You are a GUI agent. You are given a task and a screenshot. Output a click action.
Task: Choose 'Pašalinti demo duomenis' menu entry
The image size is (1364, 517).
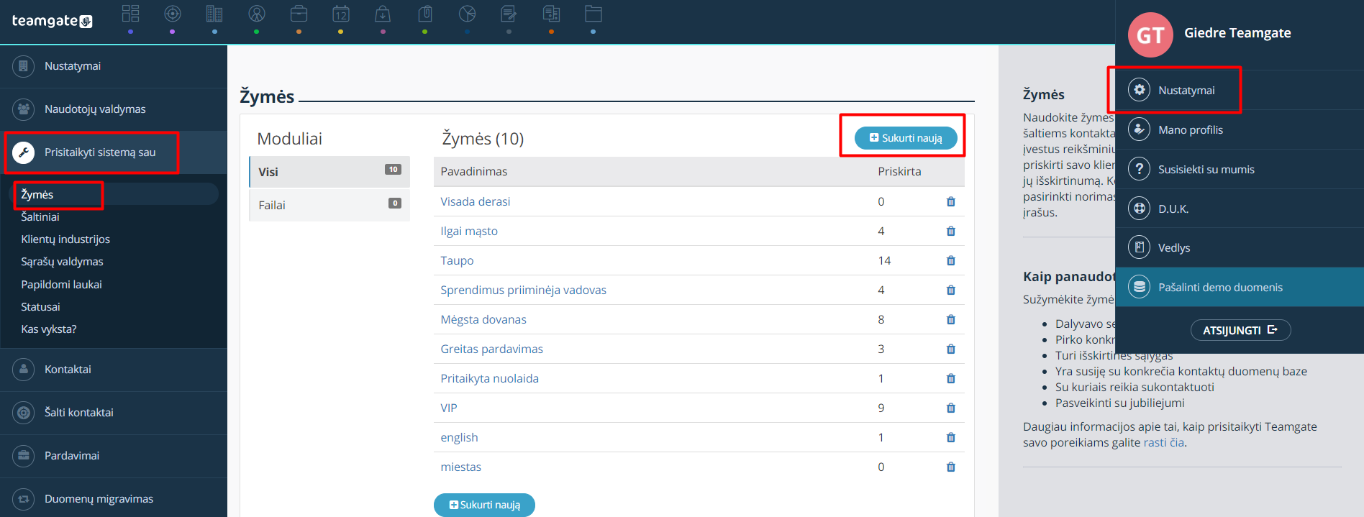[x=1240, y=288]
